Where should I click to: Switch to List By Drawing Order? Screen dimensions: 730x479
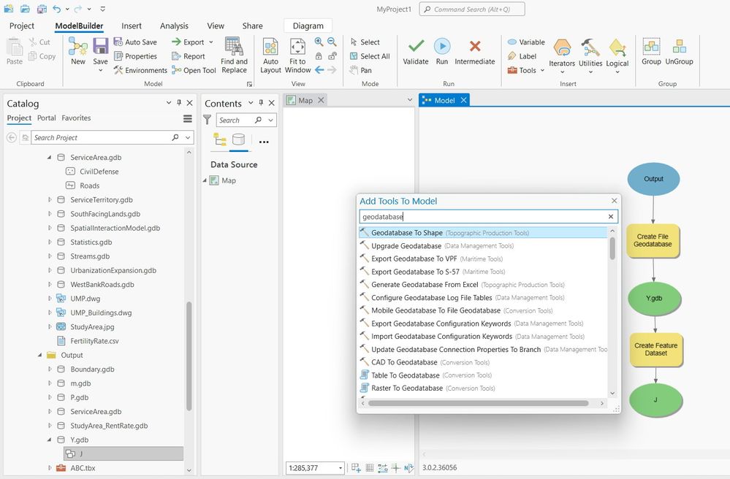tap(220, 139)
